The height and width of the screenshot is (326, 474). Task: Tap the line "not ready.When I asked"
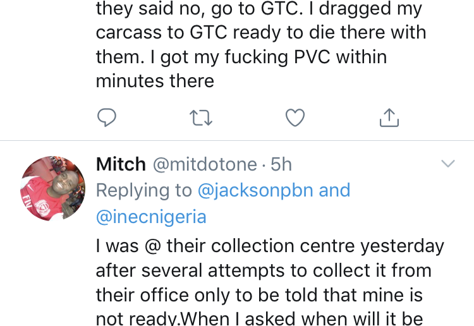pos(259,319)
